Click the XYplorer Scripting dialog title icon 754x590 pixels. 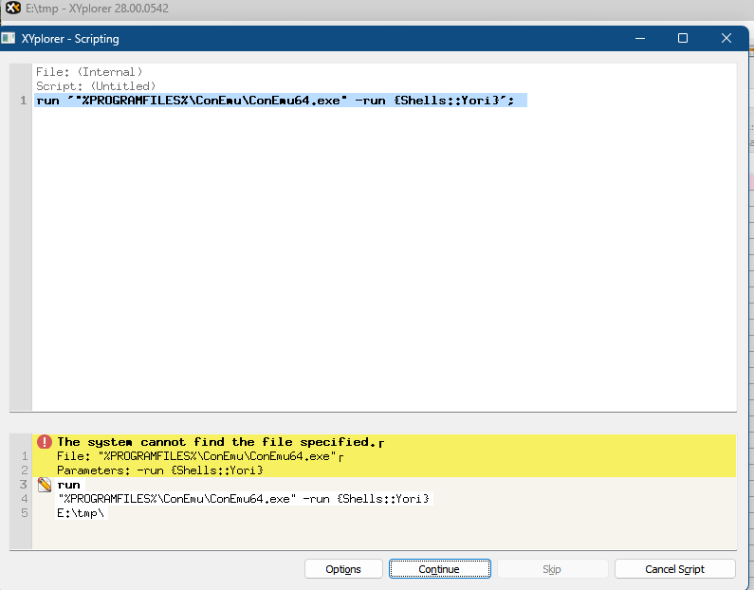9,39
